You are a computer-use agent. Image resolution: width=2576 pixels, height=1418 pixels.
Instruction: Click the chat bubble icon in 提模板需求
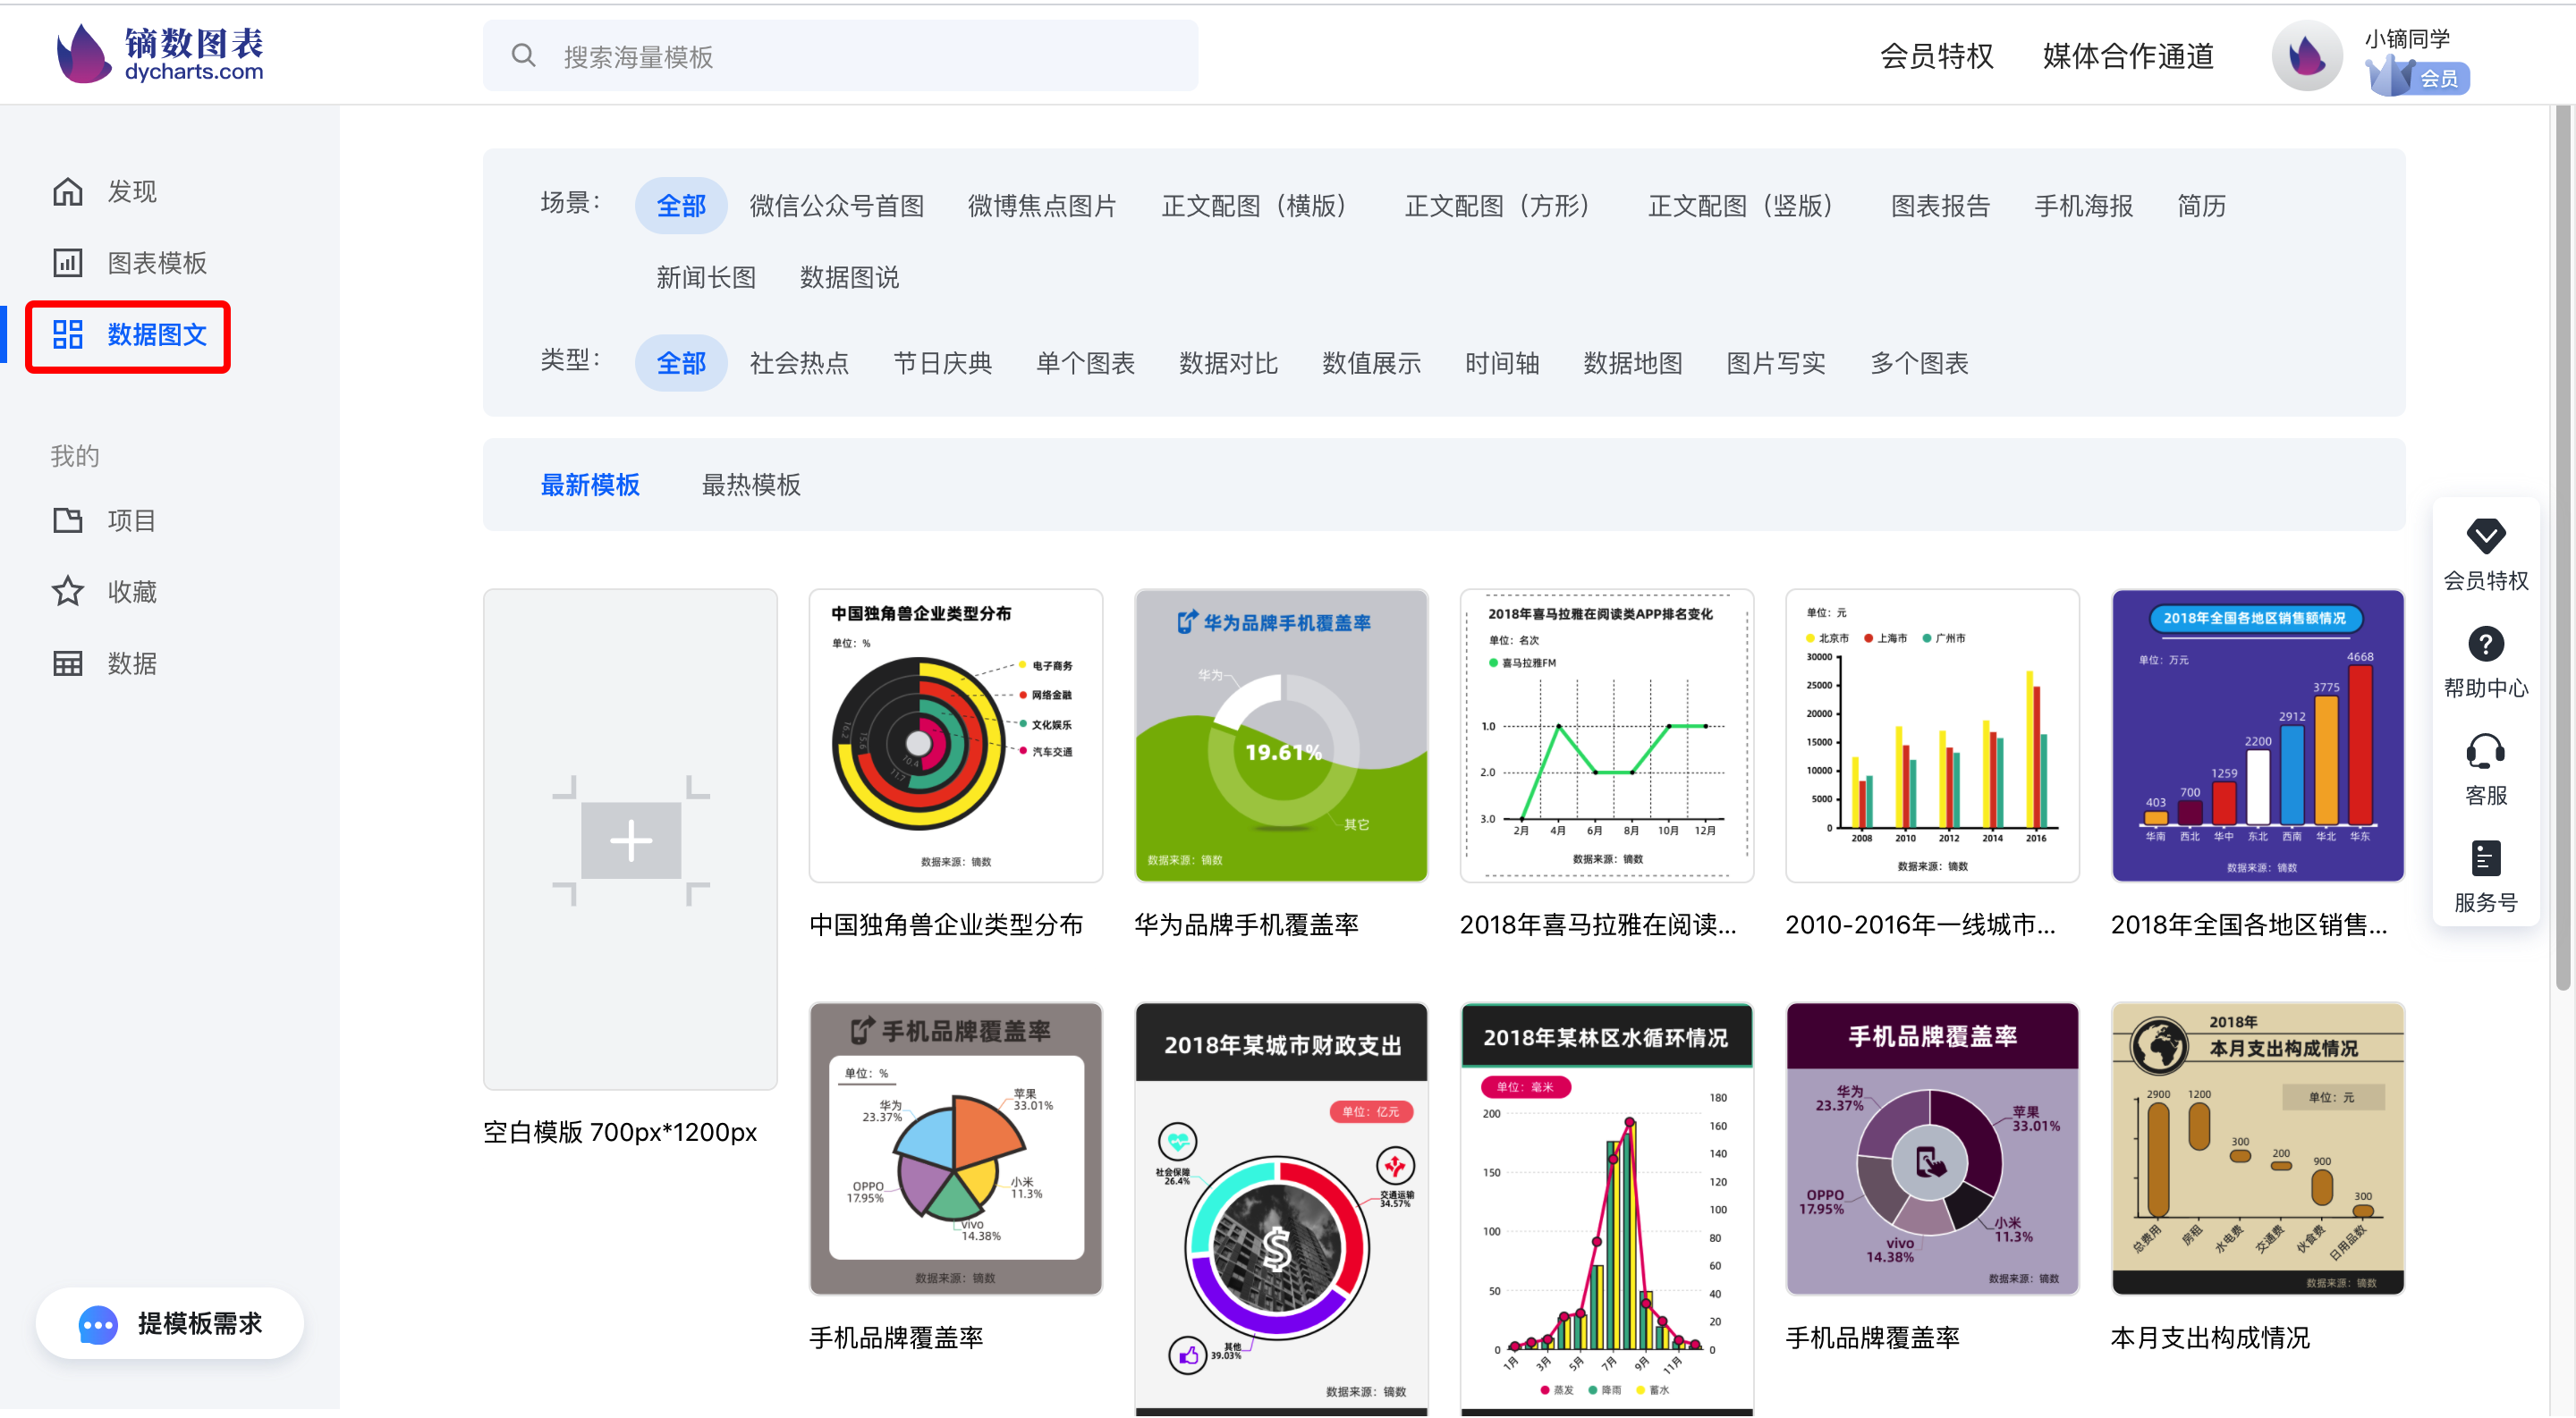[98, 1325]
